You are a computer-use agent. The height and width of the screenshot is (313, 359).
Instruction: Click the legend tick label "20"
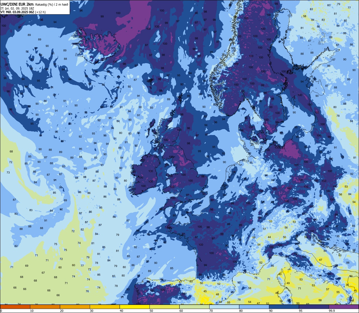(62, 311)
